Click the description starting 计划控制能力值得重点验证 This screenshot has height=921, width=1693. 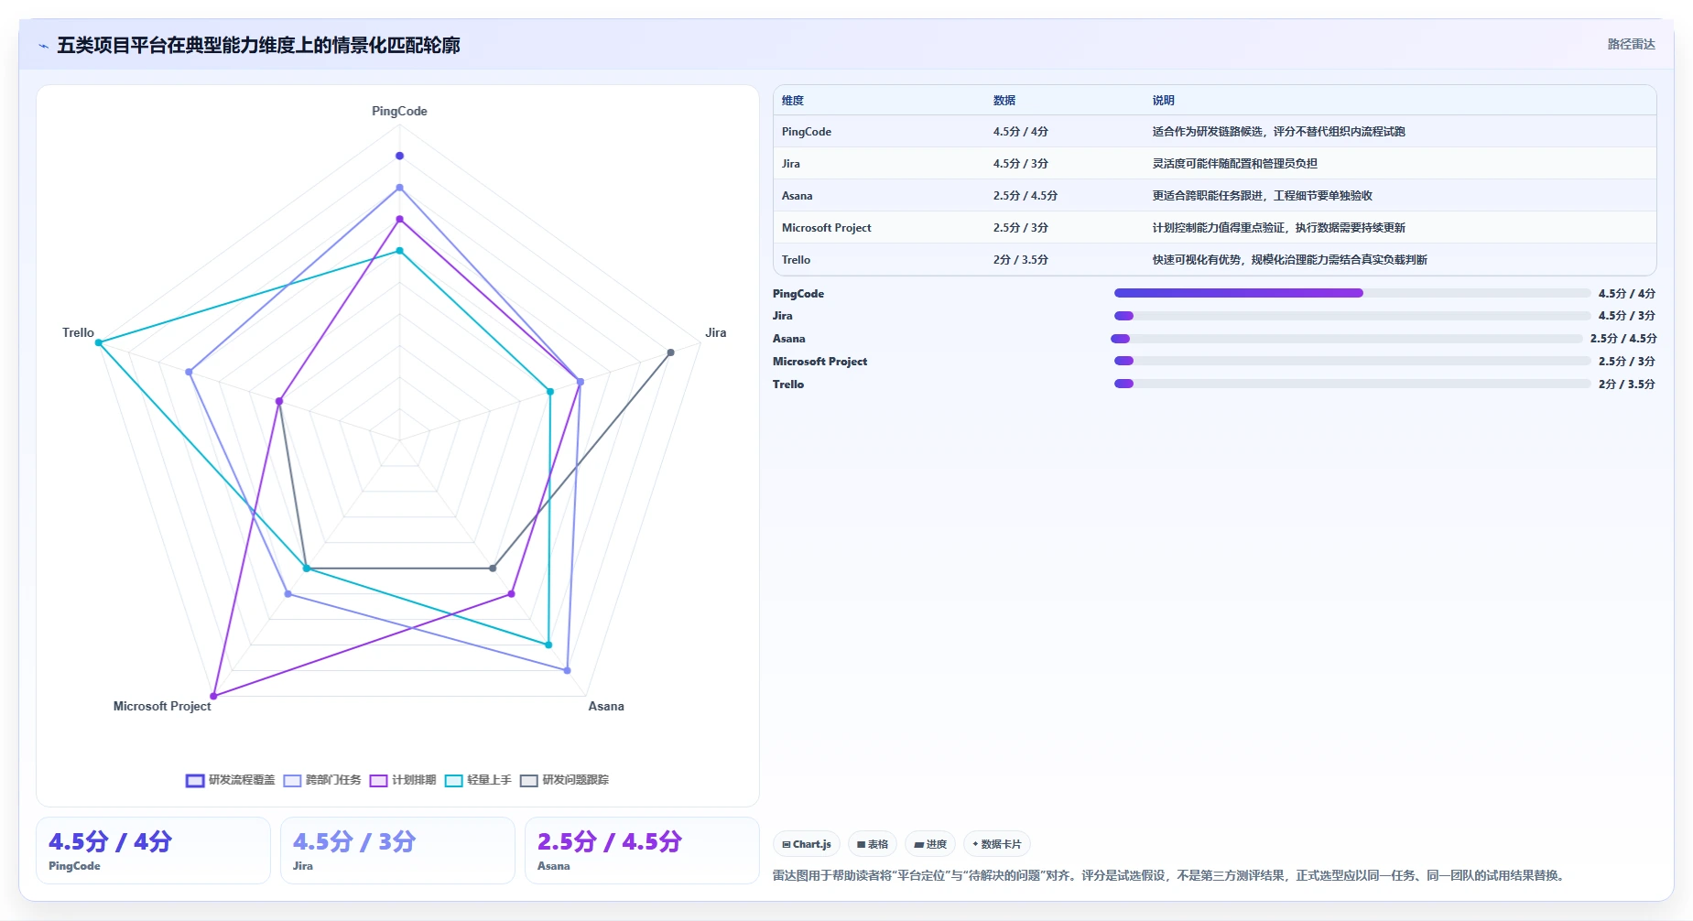pyautogui.click(x=1278, y=228)
